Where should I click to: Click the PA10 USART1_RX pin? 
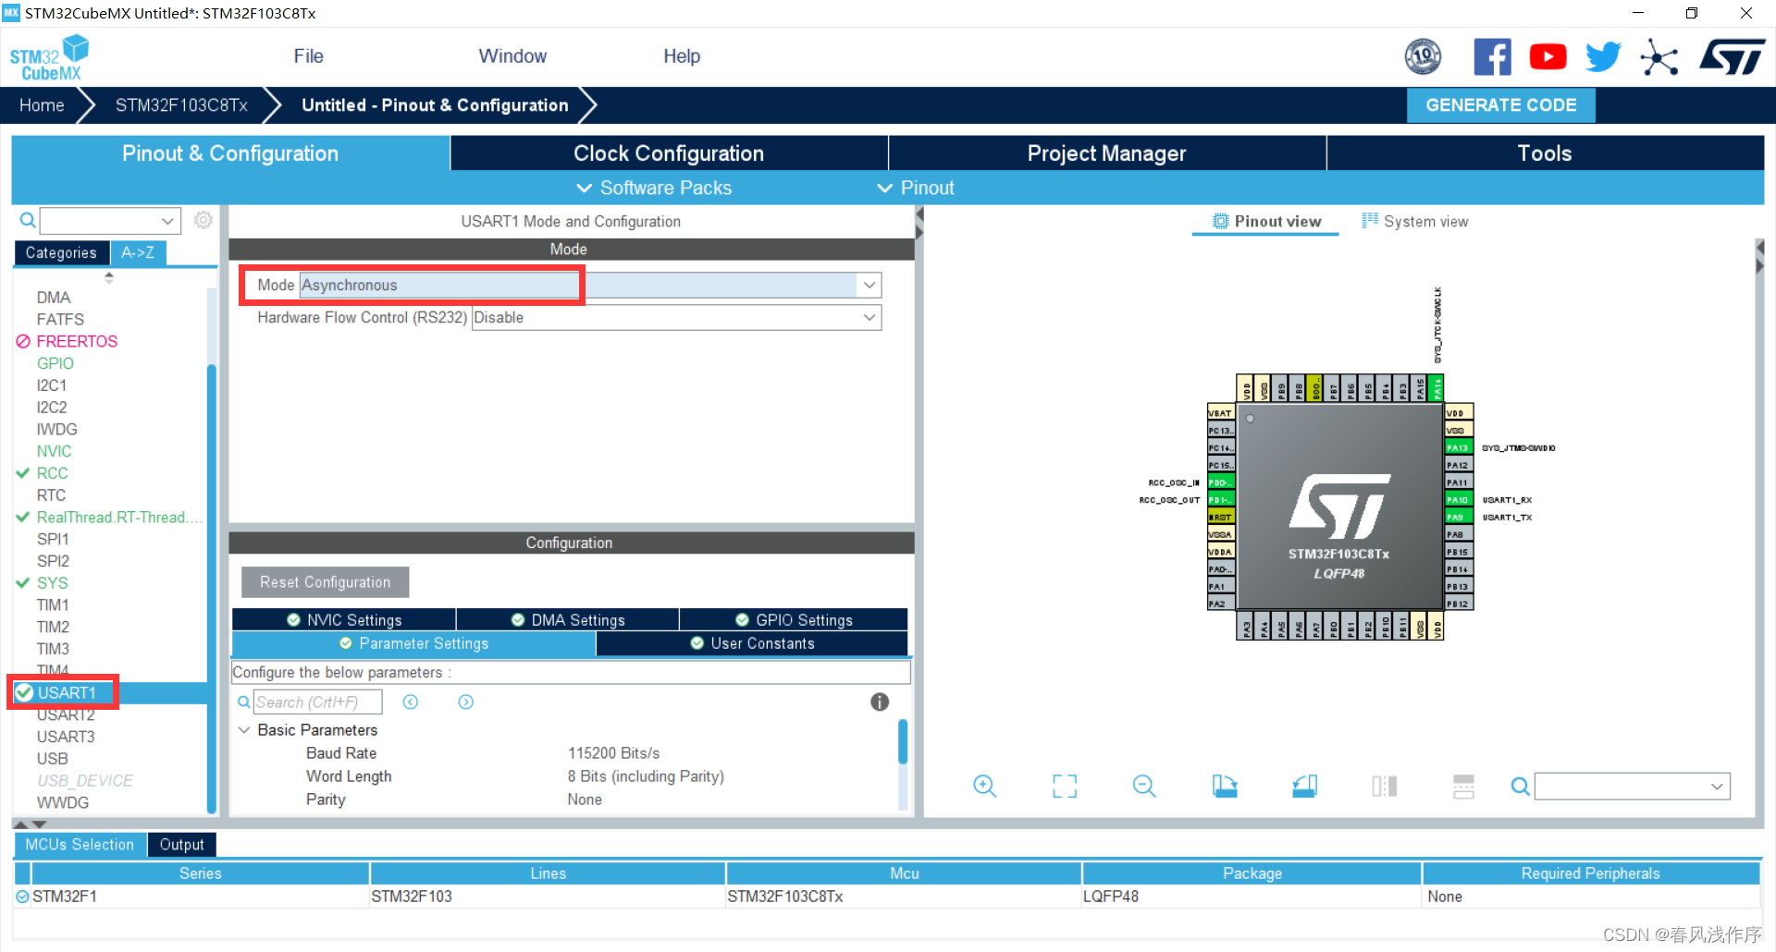click(x=1457, y=500)
